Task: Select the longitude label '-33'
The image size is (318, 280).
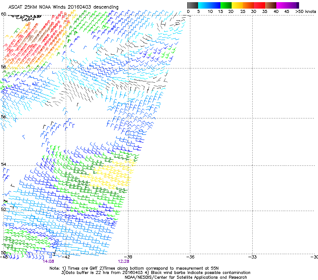Action: 252,257
